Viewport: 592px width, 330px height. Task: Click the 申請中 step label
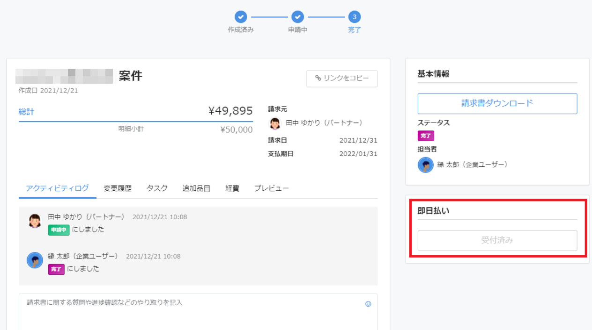tap(298, 30)
